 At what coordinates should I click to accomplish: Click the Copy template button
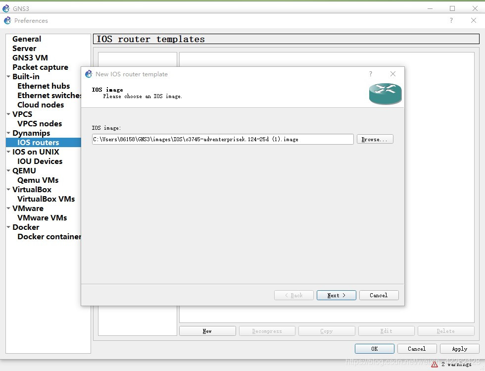point(327,331)
